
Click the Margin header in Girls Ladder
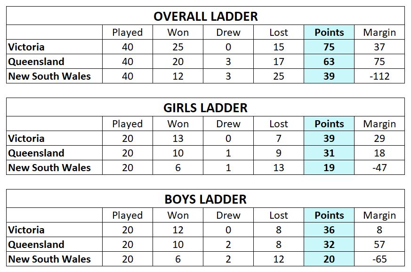point(379,124)
